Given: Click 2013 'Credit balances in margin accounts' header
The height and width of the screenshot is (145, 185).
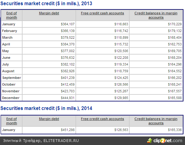Looking at the screenshot, I should (156, 15).
